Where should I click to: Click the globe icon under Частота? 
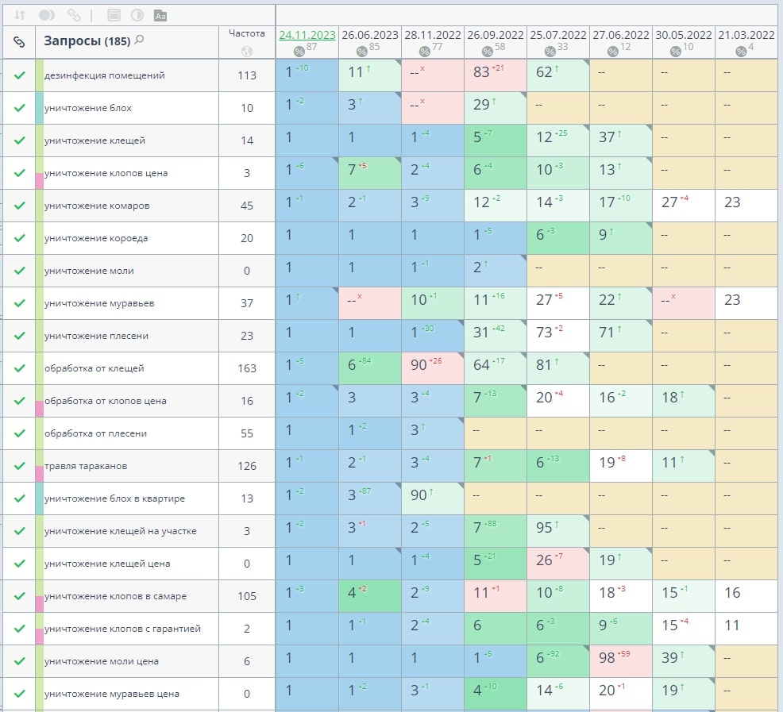point(246,52)
